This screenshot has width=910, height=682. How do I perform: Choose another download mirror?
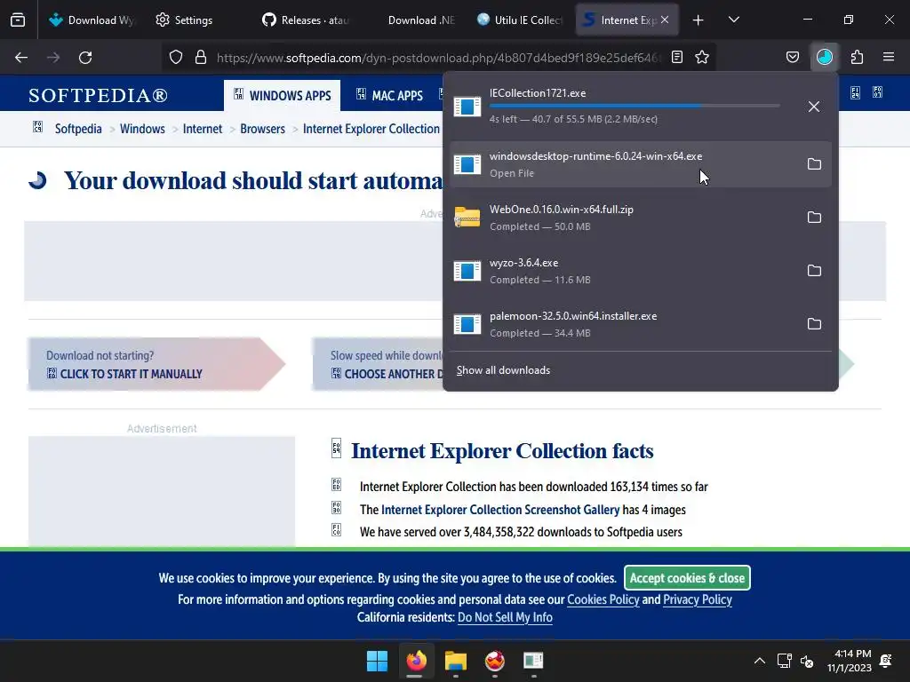[389, 374]
